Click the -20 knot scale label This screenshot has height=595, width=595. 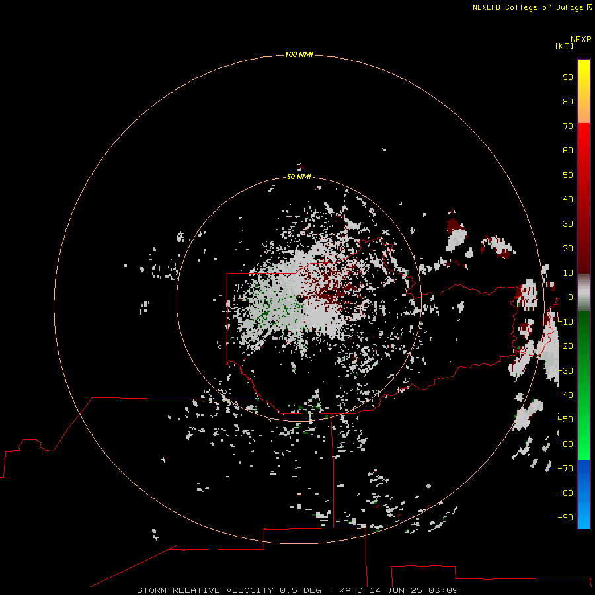(x=565, y=346)
